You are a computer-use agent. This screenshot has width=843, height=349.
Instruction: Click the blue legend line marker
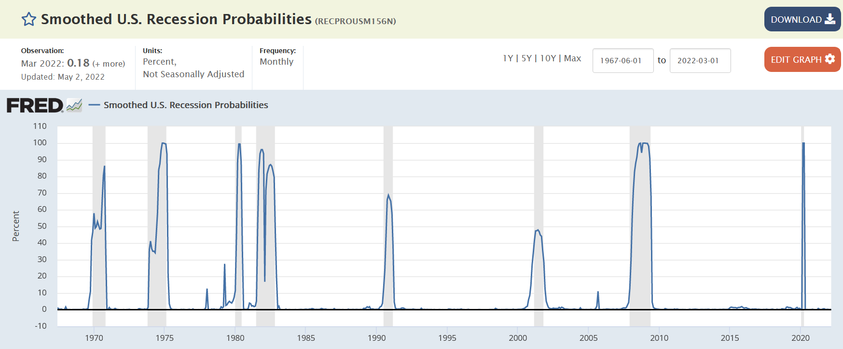coord(95,105)
